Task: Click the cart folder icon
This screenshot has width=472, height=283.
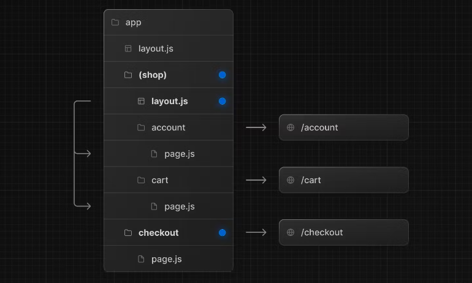Action: coord(141,180)
